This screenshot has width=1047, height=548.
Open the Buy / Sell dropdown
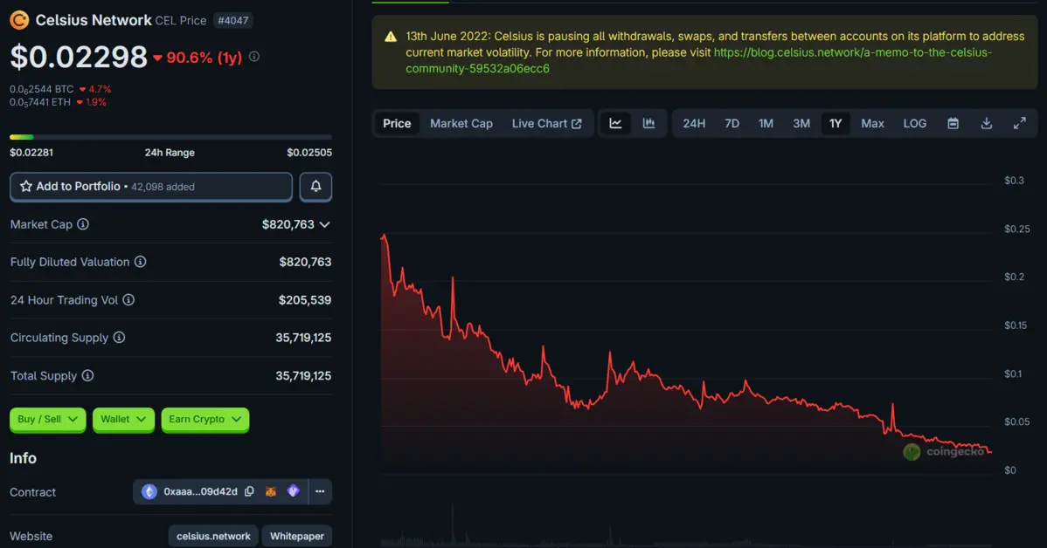(x=48, y=420)
